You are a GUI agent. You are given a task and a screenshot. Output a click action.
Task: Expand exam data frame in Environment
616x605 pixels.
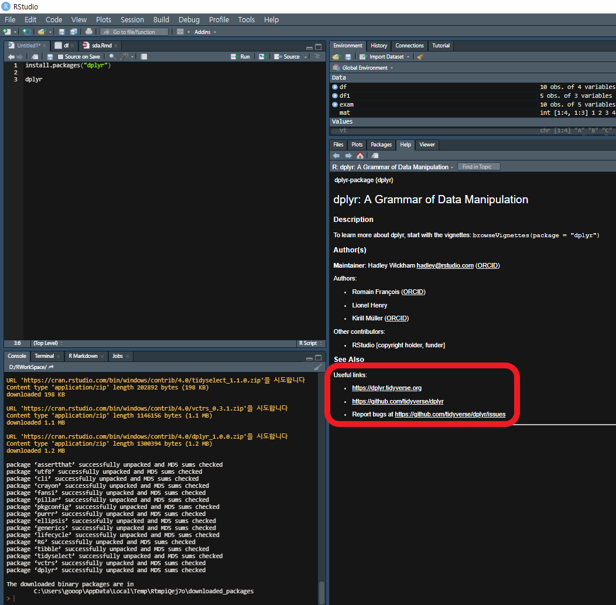click(x=335, y=104)
